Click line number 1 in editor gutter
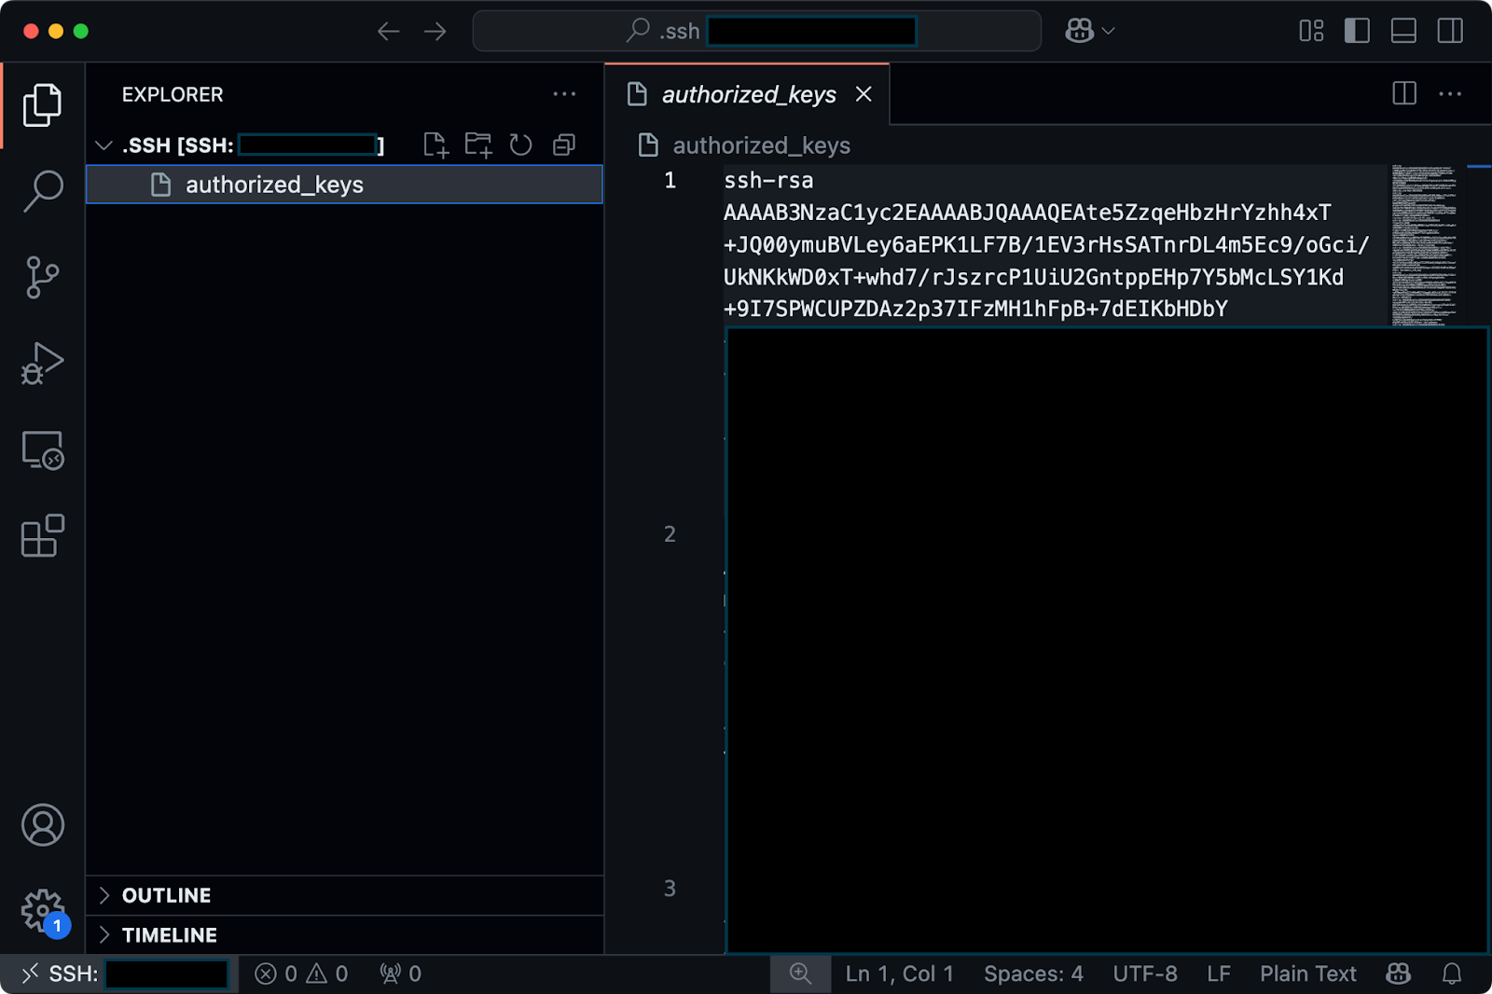 pos(670,180)
